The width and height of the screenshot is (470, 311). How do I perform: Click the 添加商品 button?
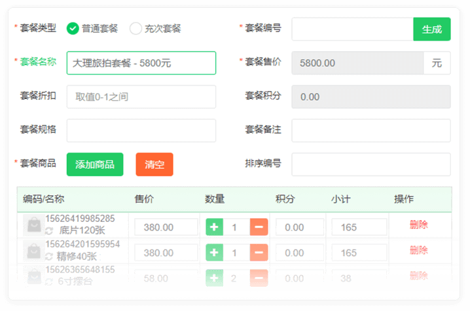(x=95, y=164)
